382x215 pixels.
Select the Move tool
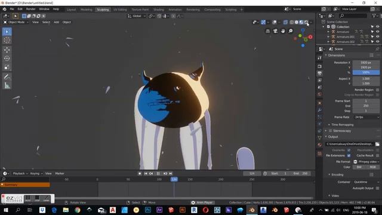[7, 50]
